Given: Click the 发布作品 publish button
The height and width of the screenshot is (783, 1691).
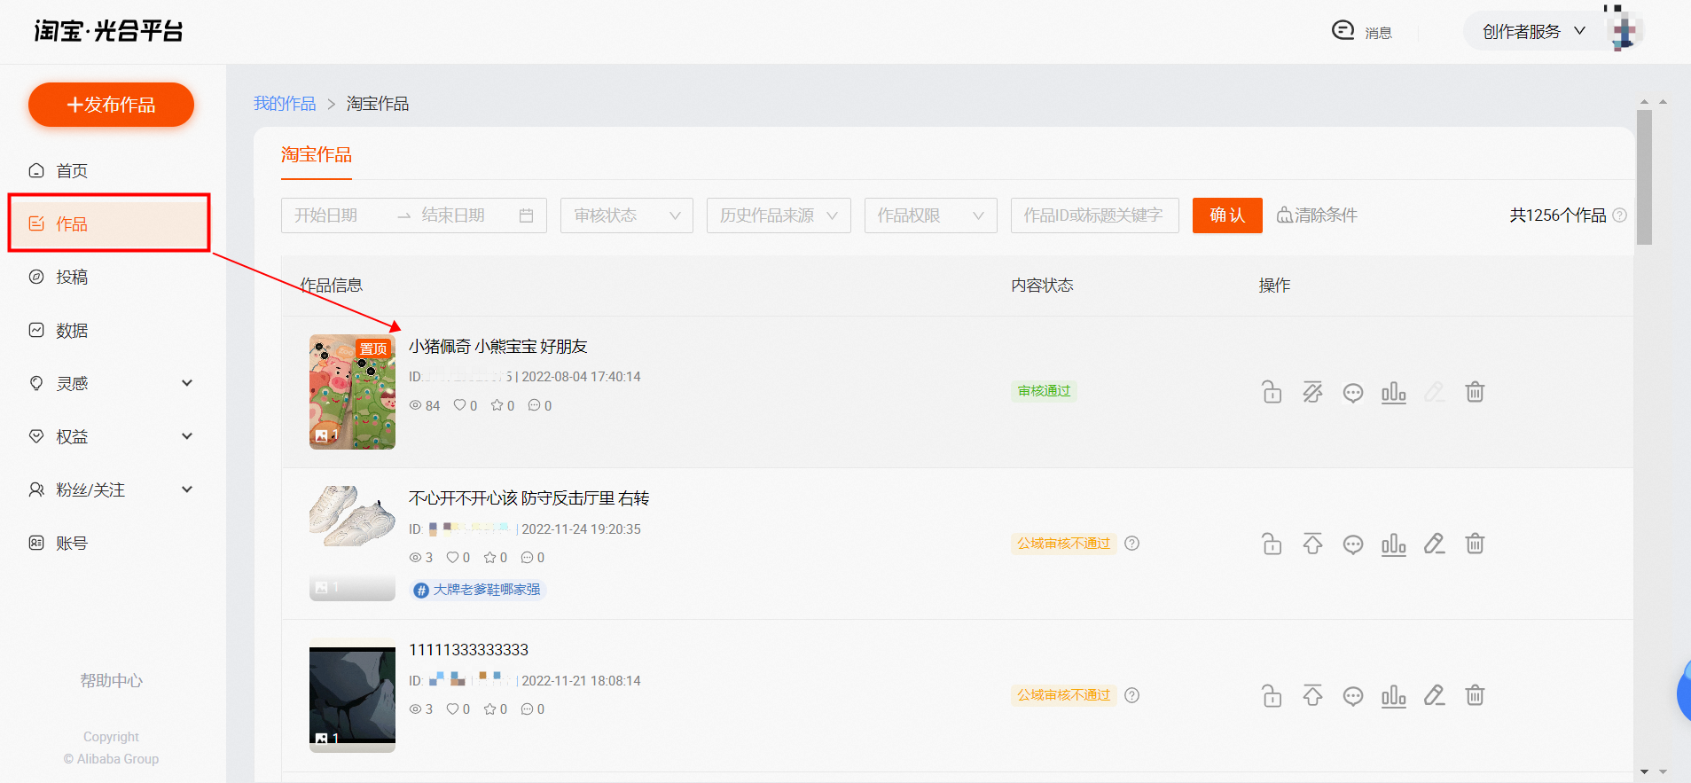Looking at the screenshot, I should 111,105.
